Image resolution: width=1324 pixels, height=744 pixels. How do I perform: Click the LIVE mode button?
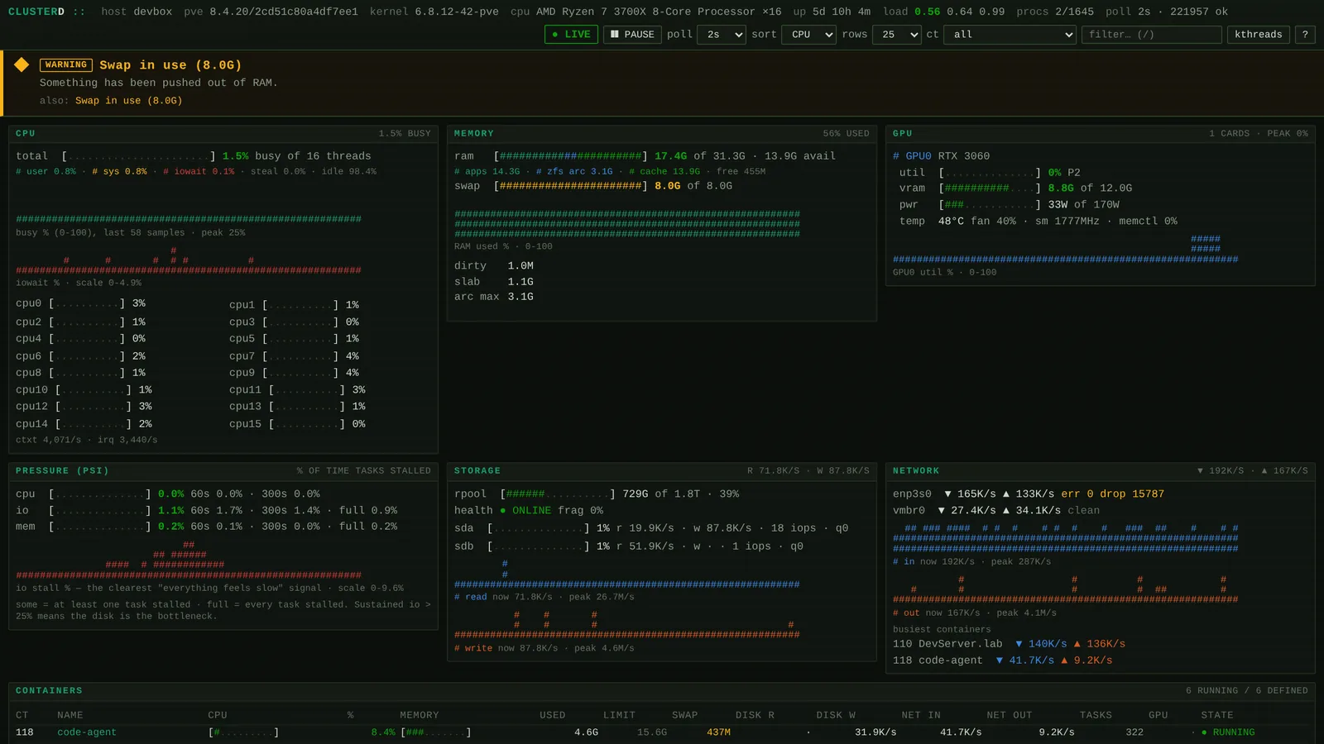click(x=571, y=35)
